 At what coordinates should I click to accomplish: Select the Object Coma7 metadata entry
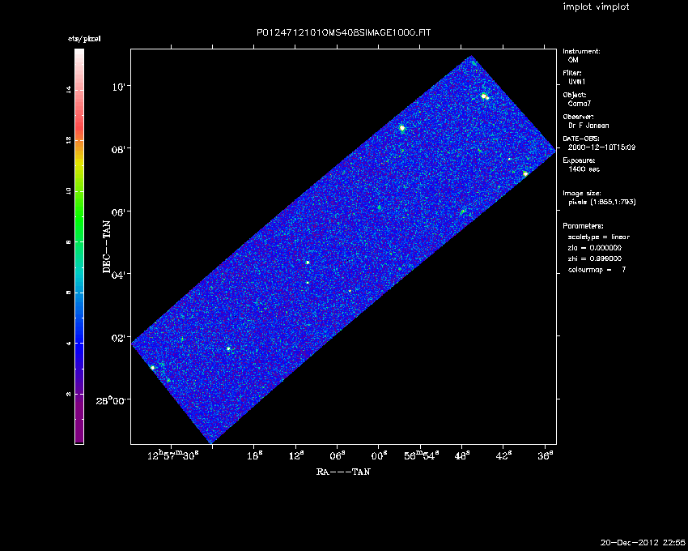581,104
